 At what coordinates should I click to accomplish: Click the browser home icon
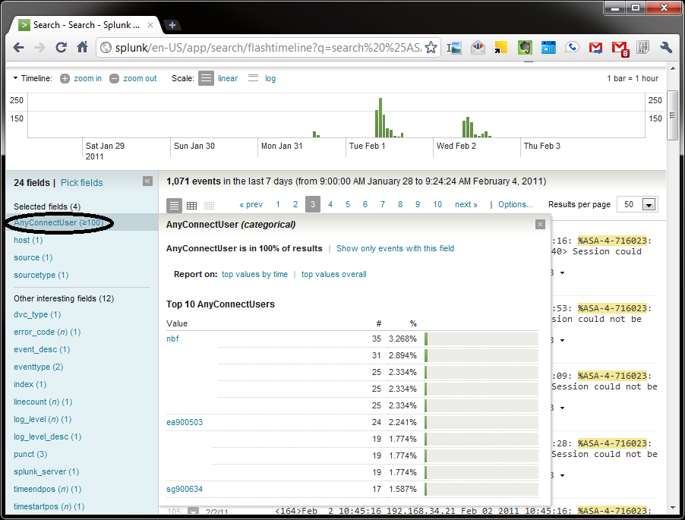(x=82, y=47)
